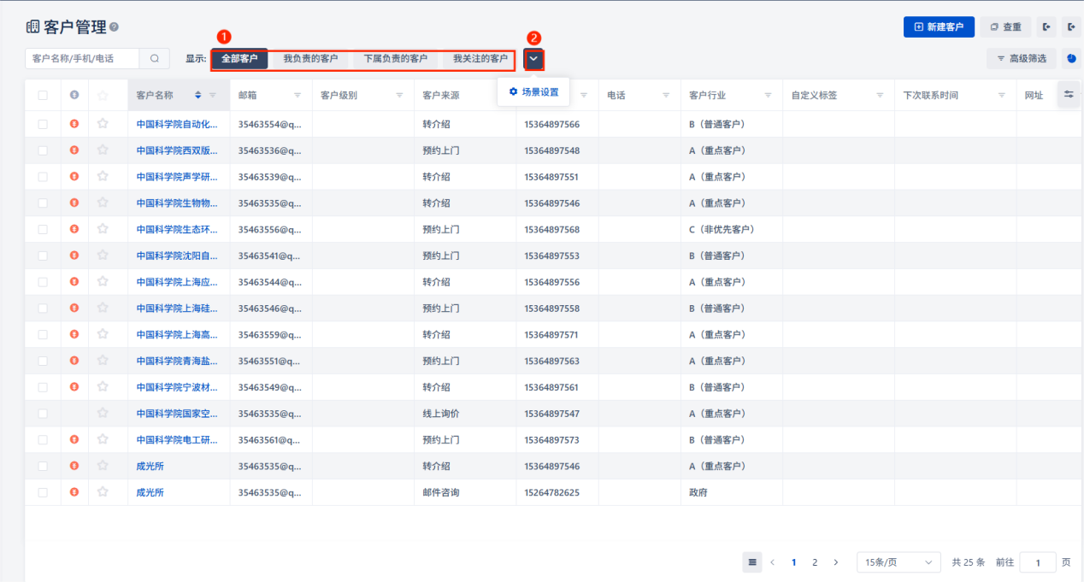The width and height of the screenshot is (1084, 582).
Task: Go to the next page arrow
Action: click(835, 562)
